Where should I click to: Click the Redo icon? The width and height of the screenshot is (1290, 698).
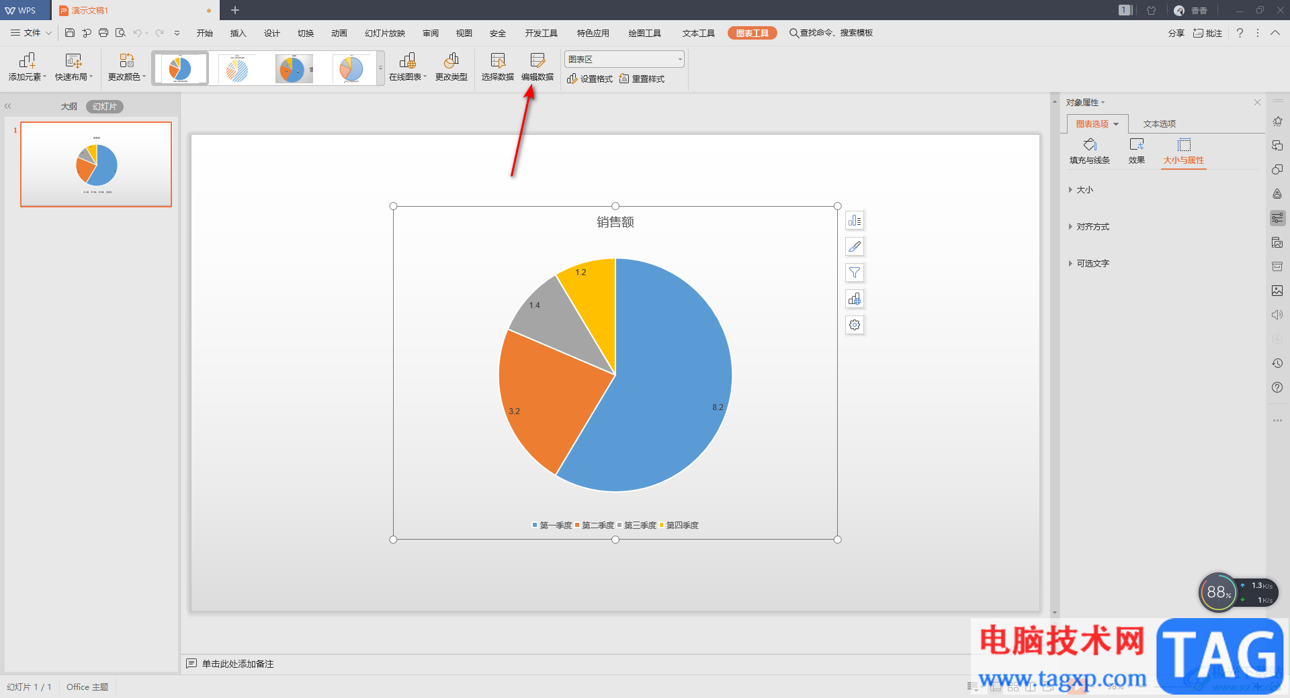(x=159, y=33)
